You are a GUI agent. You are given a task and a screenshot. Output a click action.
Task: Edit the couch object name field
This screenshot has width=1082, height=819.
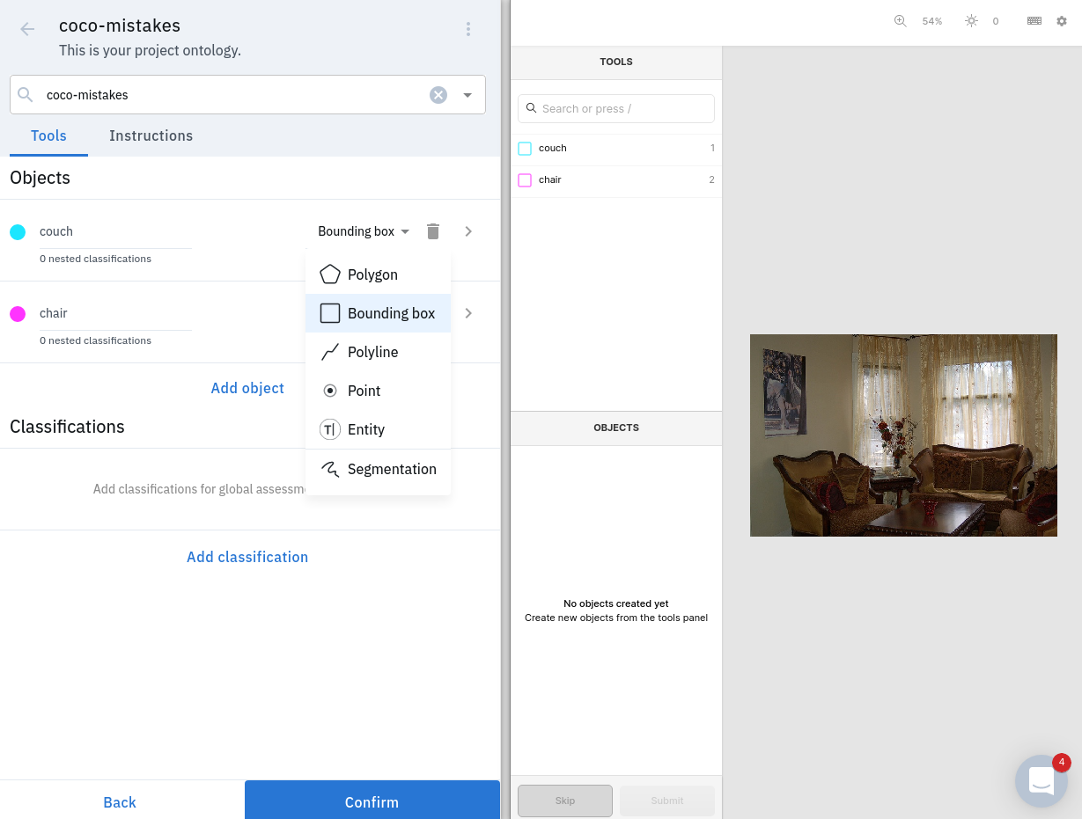click(x=115, y=232)
